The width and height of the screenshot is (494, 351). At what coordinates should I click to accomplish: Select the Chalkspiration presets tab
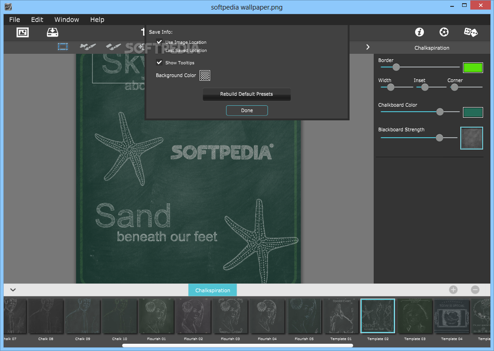coord(213,290)
